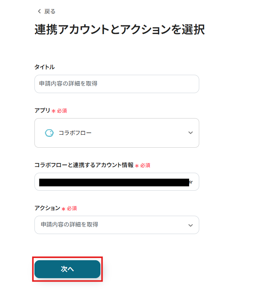
Task: Click the red asterisk beside アプリ
Action: point(54,111)
